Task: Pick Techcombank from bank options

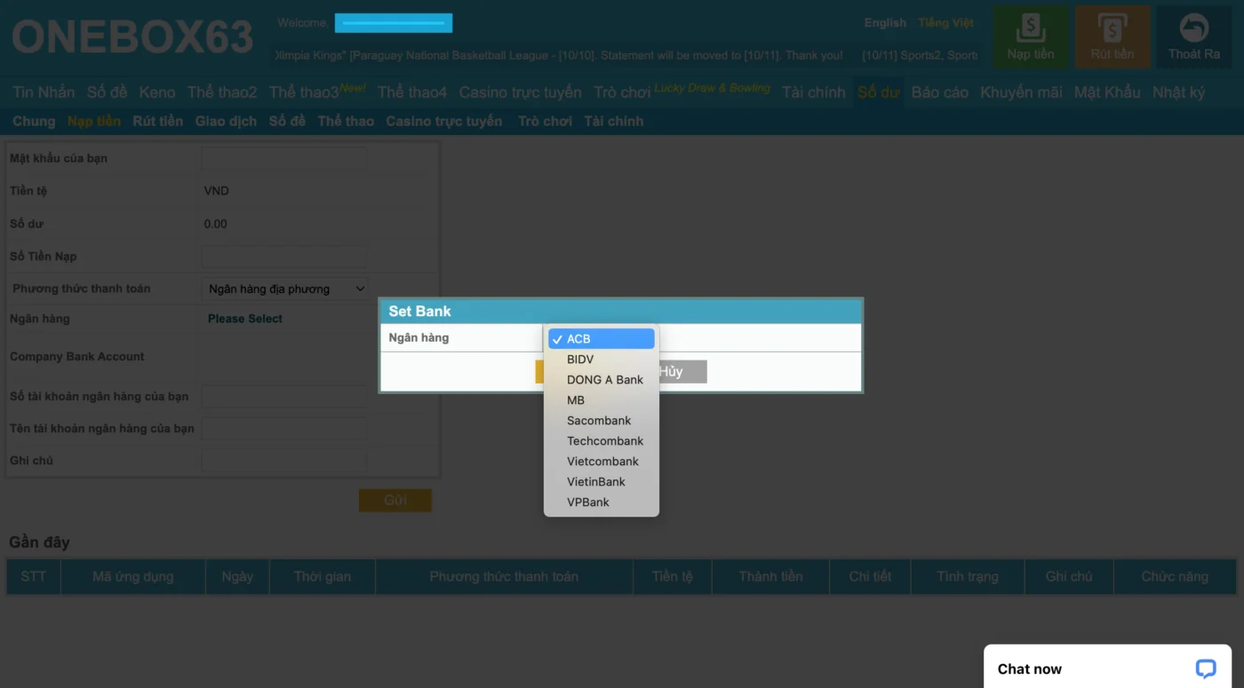Action: (605, 441)
